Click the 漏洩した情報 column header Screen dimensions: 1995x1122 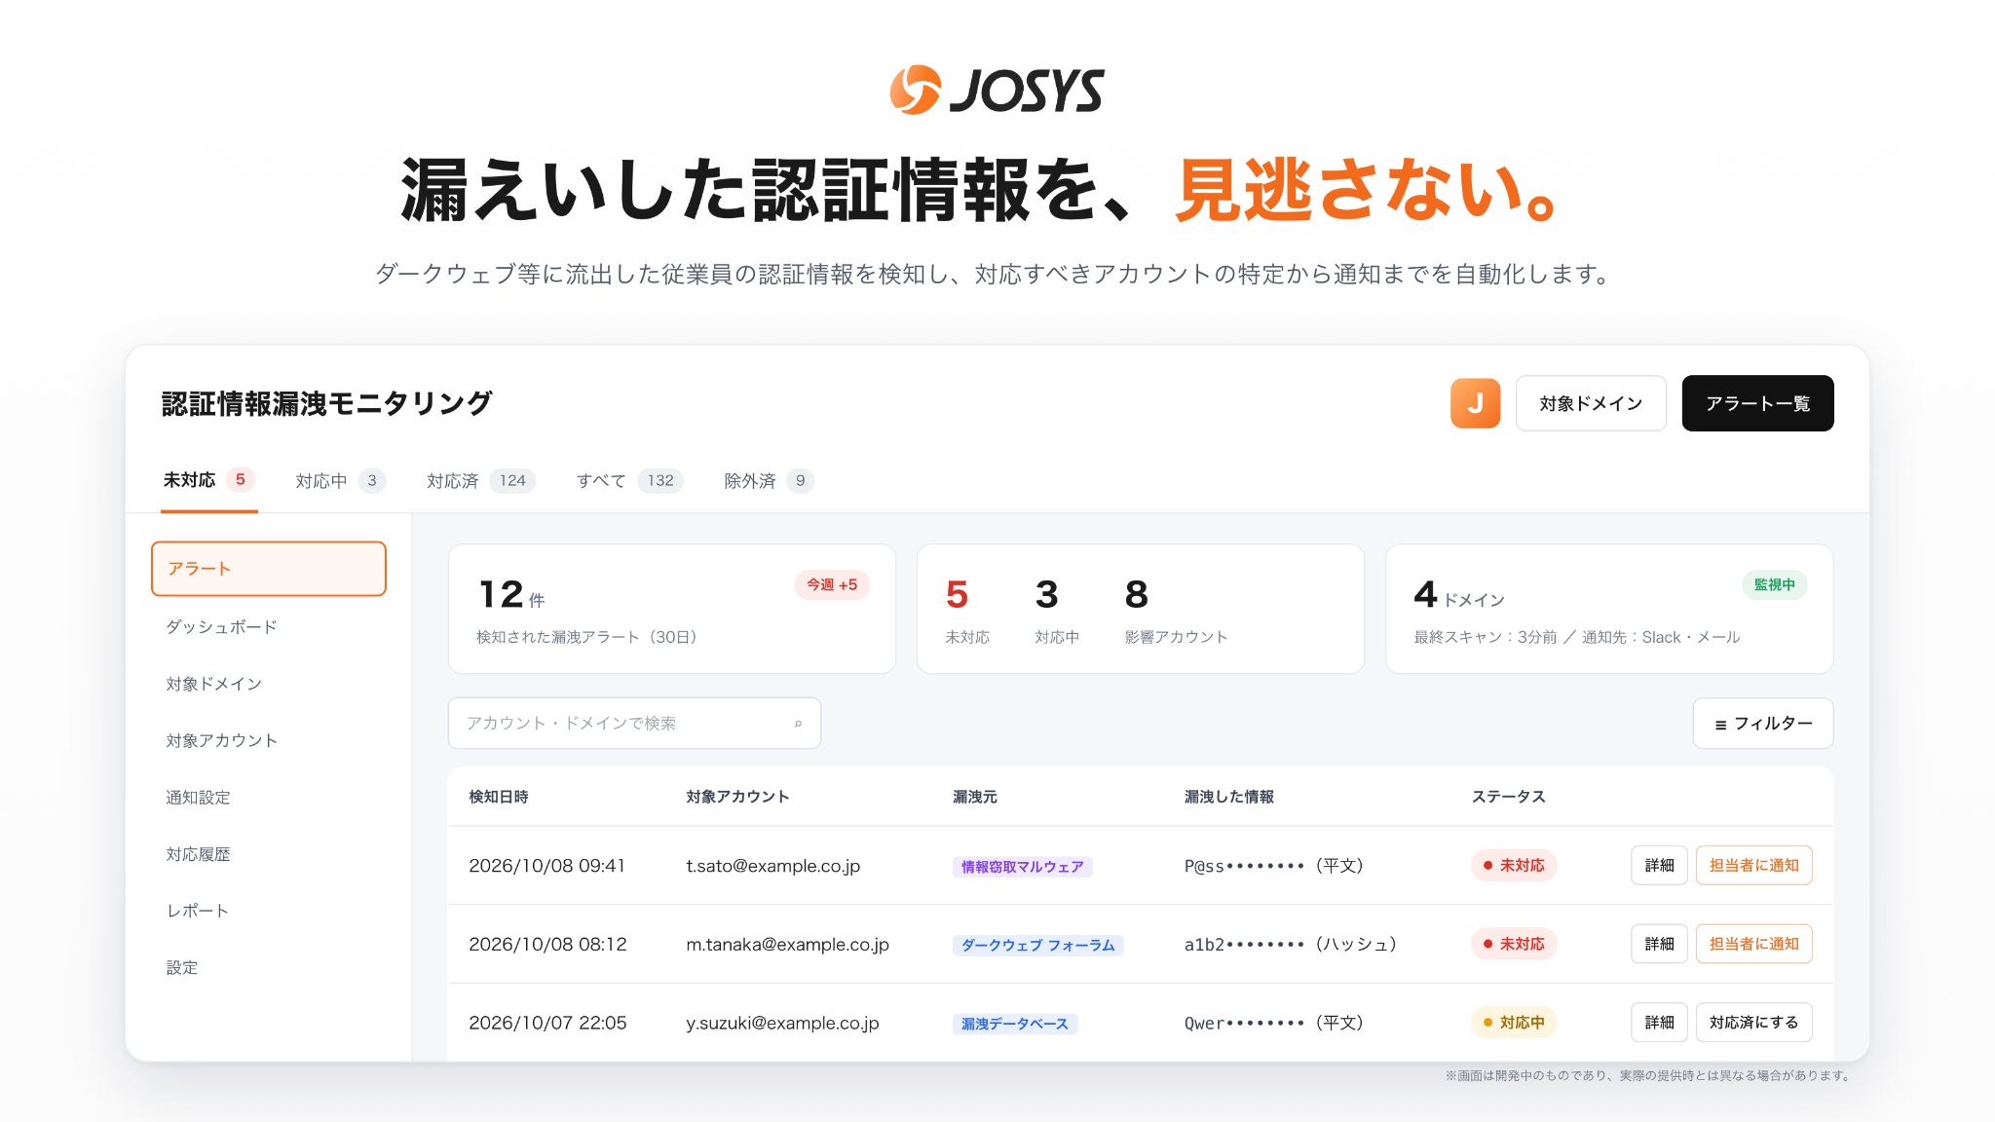1229,797
